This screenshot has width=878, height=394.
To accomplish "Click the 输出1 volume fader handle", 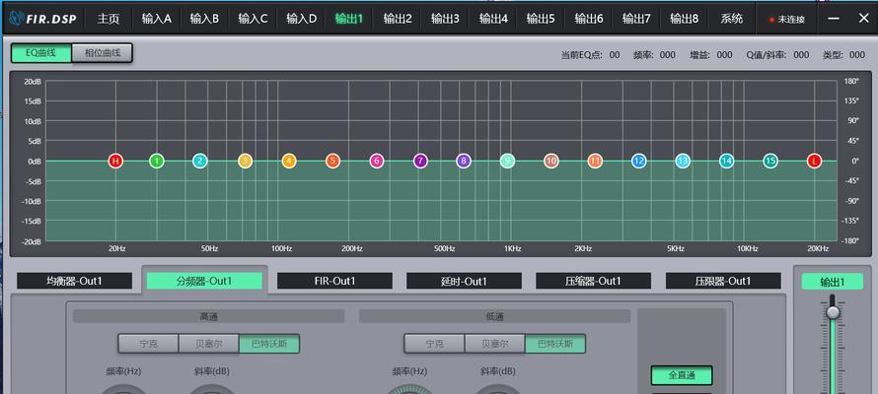I will tap(834, 312).
